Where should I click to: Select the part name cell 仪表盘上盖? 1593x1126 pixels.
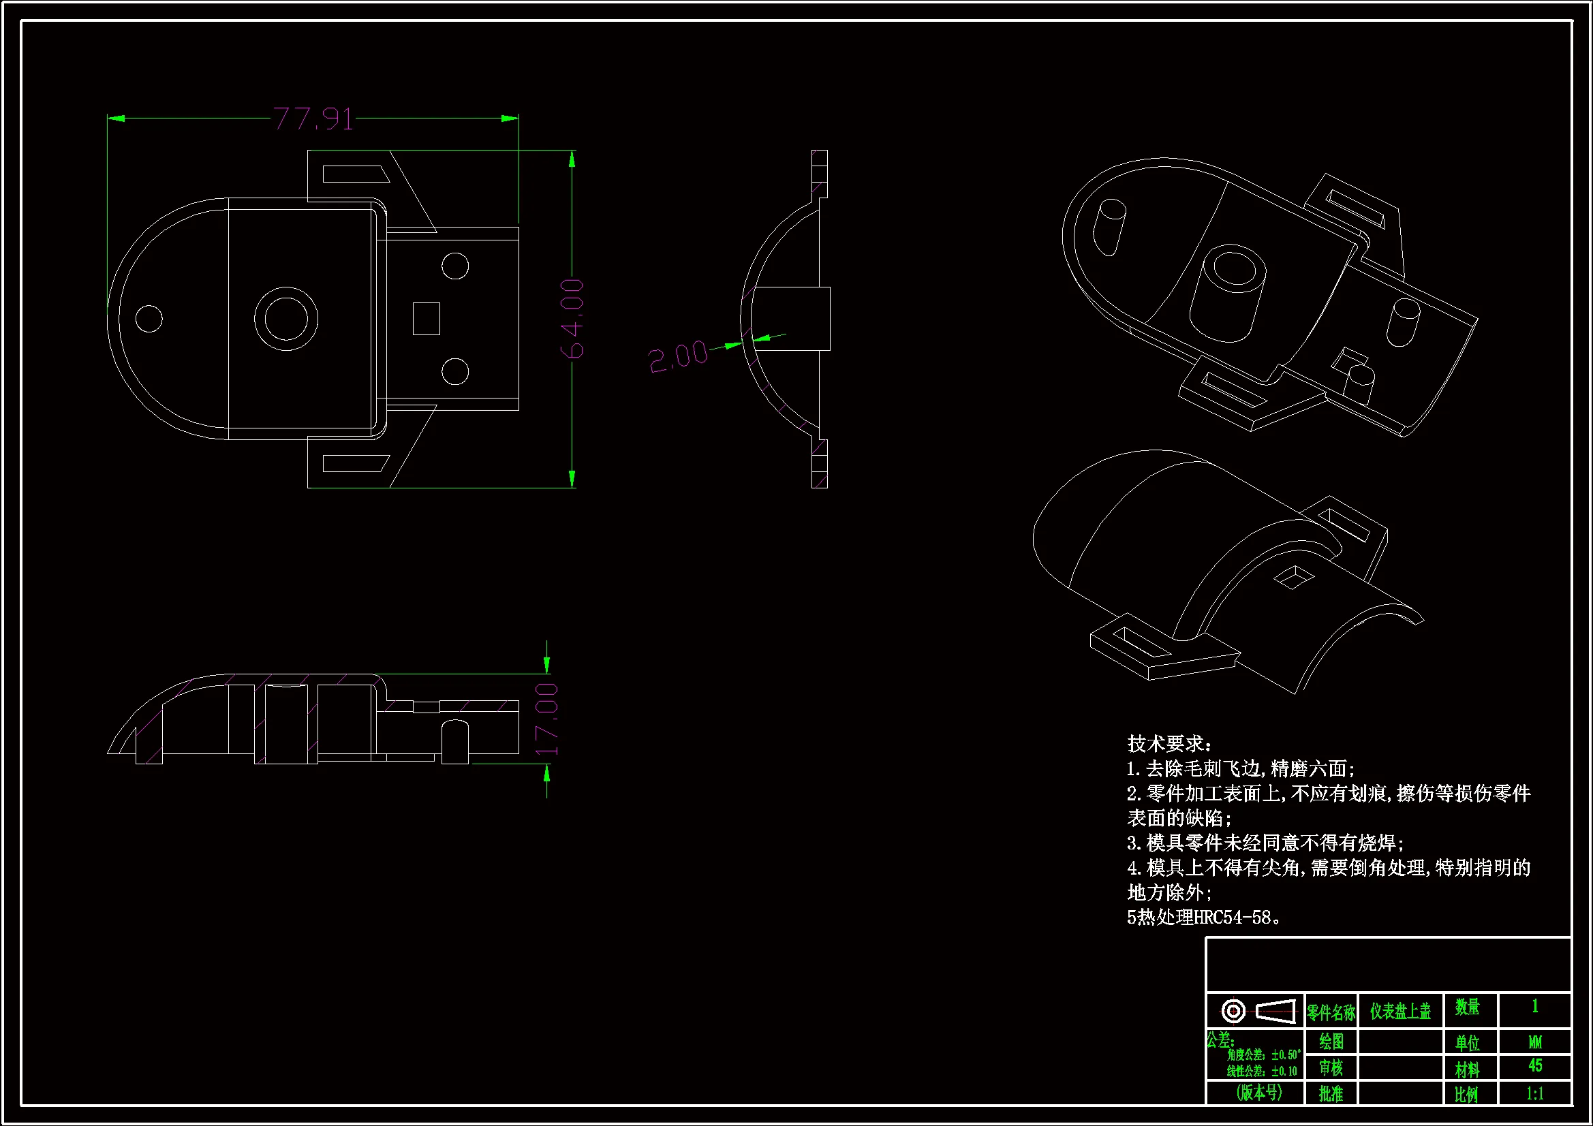(x=1400, y=1011)
